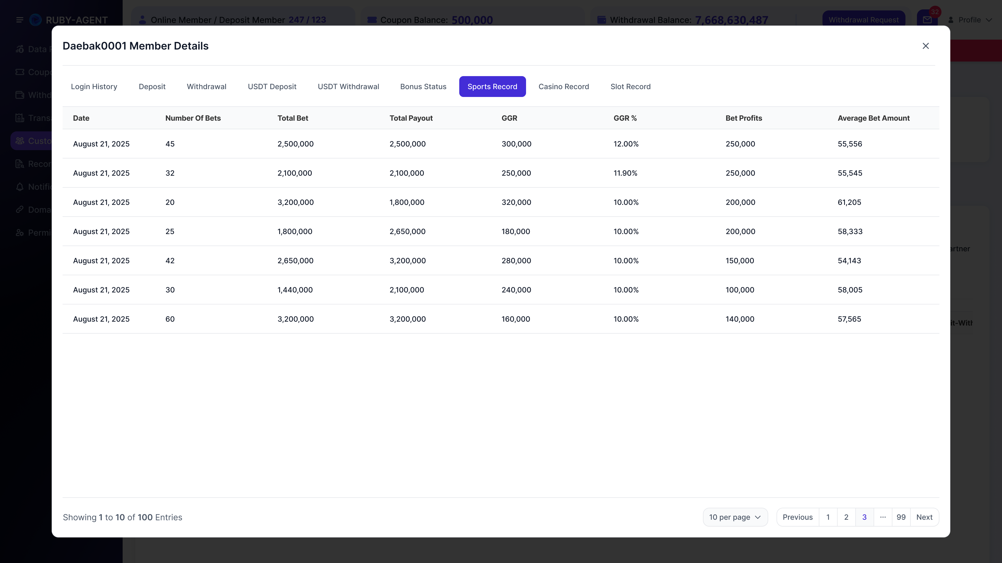
Task: Open the Profile dropdown
Action: [970, 20]
